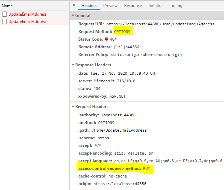Click the access-control-request-method PUT value
The width and height of the screenshot is (224, 190).
146,168
